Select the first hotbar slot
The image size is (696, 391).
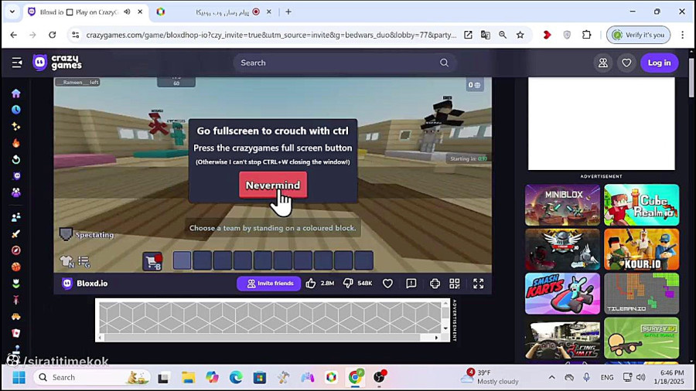[182, 260]
